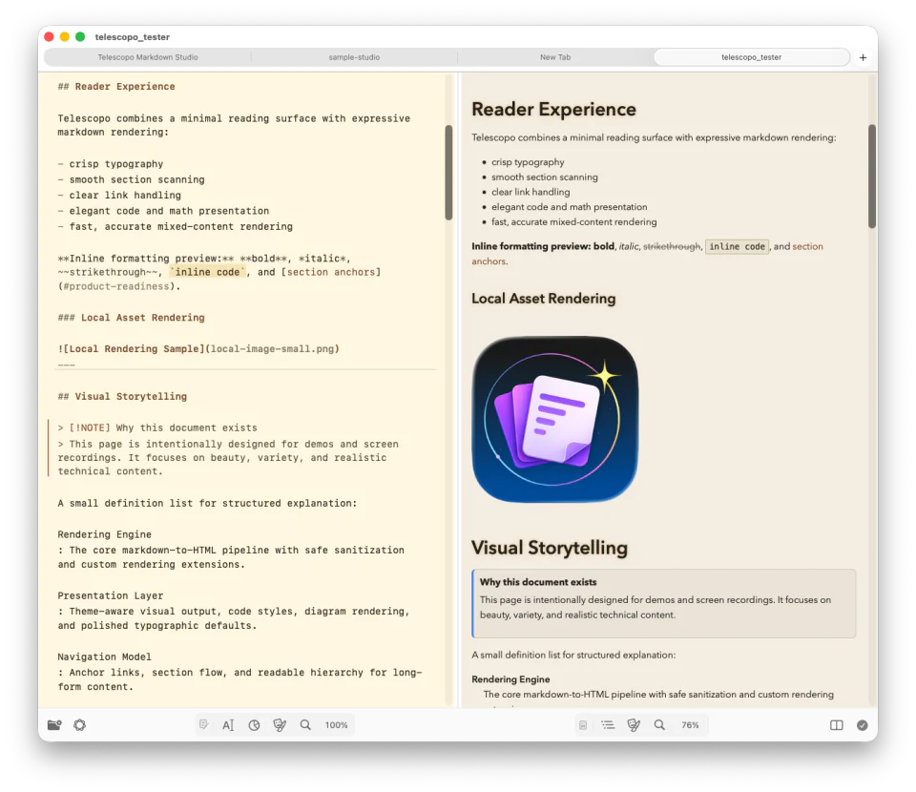
Task: Click the rendered app icon image in preview
Action: tap(555, 419)
